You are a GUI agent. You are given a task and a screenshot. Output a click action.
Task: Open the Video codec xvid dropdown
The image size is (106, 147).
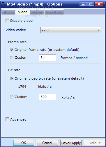71,30
